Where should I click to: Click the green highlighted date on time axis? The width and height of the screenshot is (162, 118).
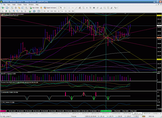[x=107, y=111]
